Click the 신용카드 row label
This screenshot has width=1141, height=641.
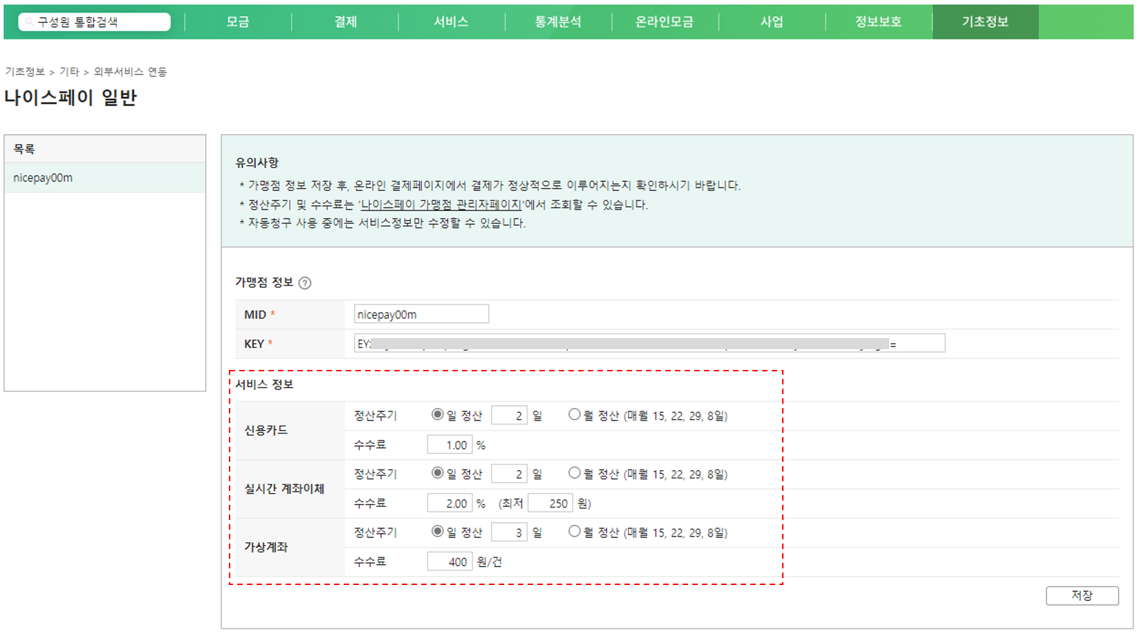pos(266,430)
